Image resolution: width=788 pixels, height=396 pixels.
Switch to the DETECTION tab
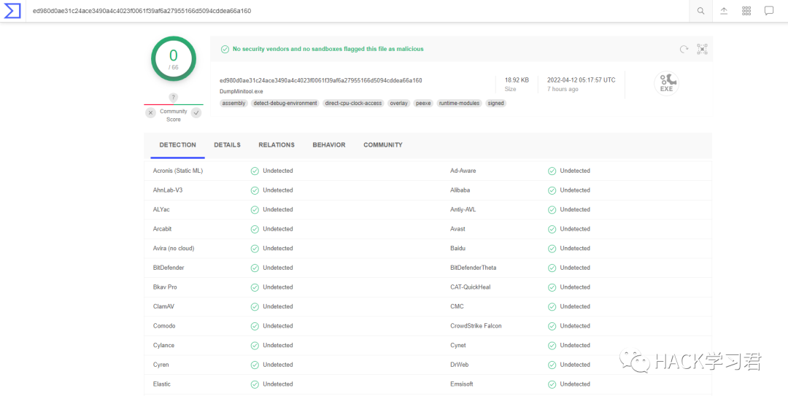177,144
